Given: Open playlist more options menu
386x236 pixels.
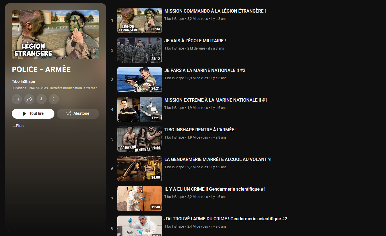Looking at the screenshot, I should point(54,99).
